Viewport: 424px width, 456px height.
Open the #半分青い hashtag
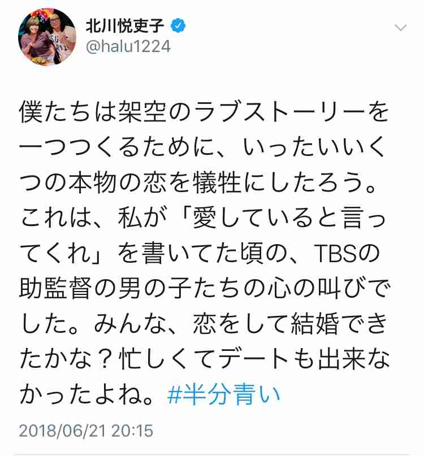click(223, 394)
